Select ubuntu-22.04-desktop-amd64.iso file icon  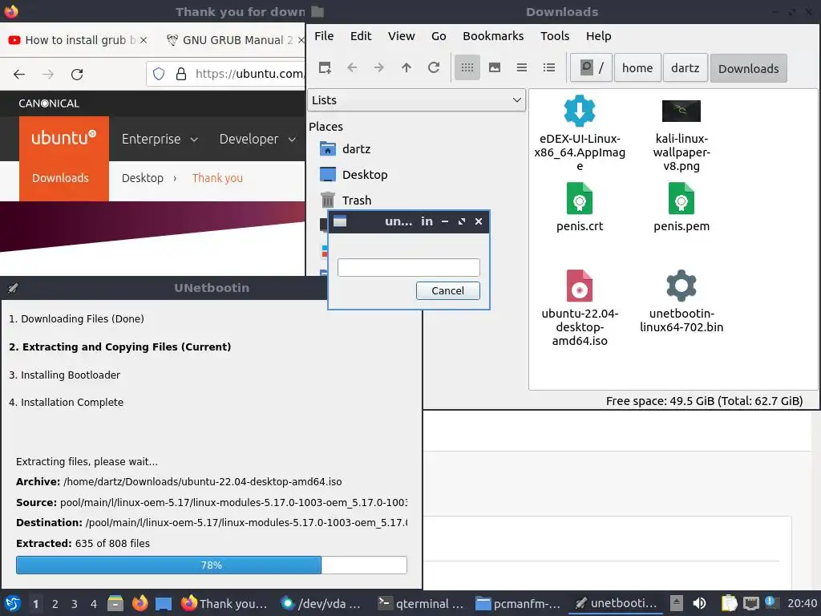tap(579, 286)
